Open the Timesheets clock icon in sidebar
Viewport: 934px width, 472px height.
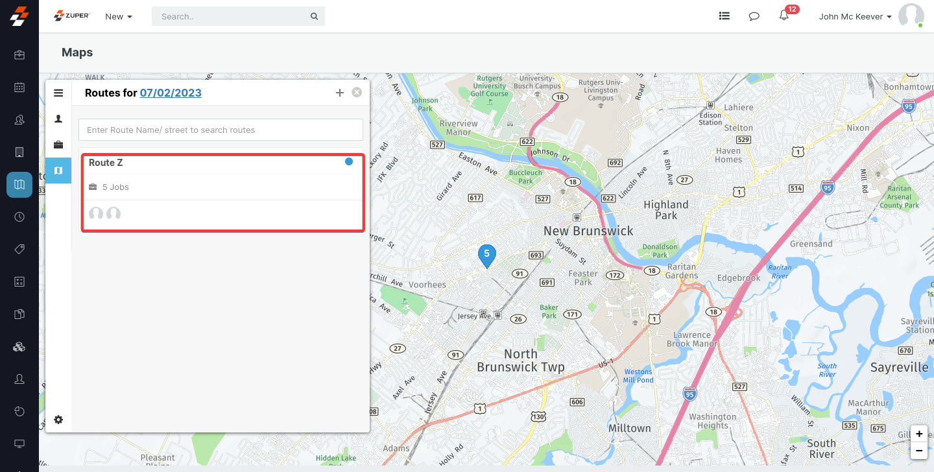click(x=19, y=217)
